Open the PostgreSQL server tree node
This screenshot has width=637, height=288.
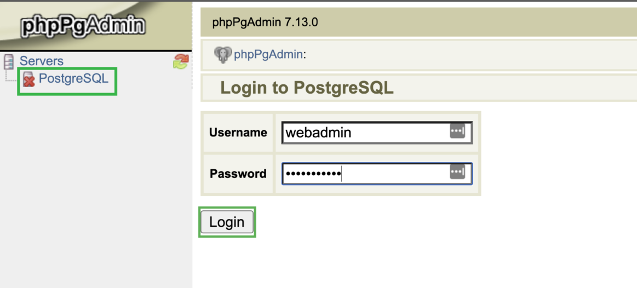pyautogui.click(x=73, y=78)
